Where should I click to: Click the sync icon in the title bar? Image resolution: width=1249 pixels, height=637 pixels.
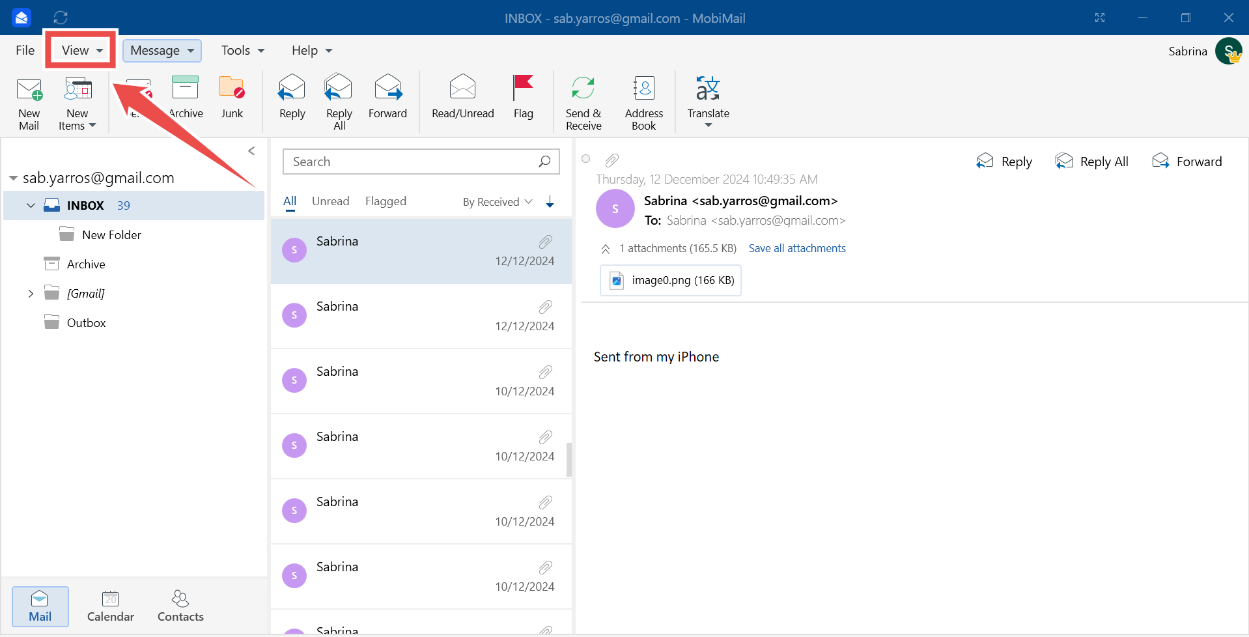click(x=61, y=18)
